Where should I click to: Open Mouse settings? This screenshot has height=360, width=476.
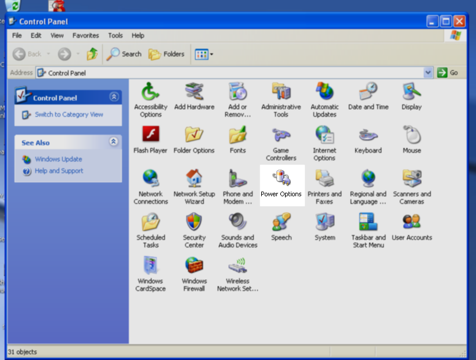point(412,140)
